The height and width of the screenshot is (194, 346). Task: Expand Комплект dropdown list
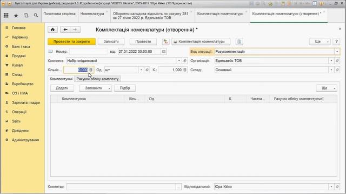click(x=179, y=61)
